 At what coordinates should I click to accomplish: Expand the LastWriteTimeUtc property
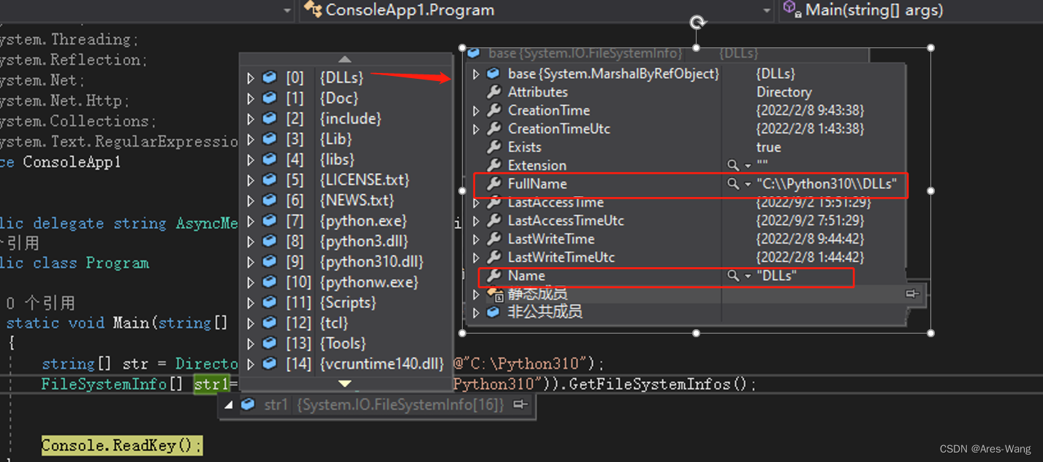click(477, 258)
